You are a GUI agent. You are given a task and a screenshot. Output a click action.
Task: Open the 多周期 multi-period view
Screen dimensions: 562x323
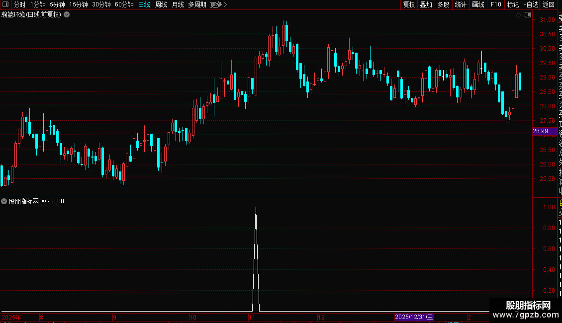pos(197,4)
